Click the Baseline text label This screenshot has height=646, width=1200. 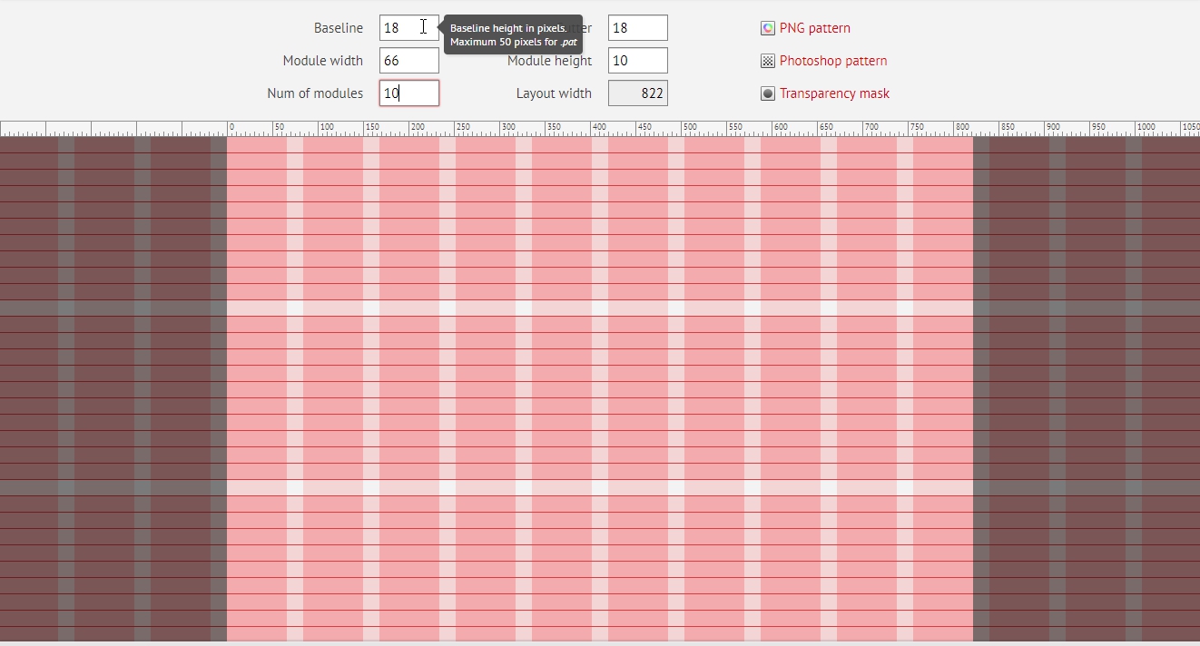tap(338, 28)
